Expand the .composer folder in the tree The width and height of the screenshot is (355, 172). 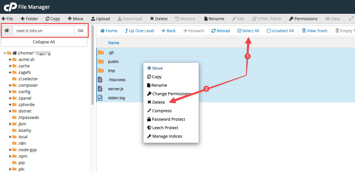(x=10, y=85)
